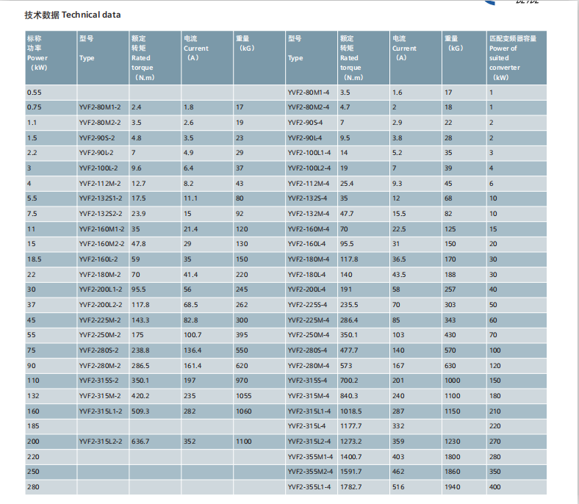The width and height of the screenshot is (579, 504).
Task: Click the 18.5 power value cell
Action: [x=35, y=259]
